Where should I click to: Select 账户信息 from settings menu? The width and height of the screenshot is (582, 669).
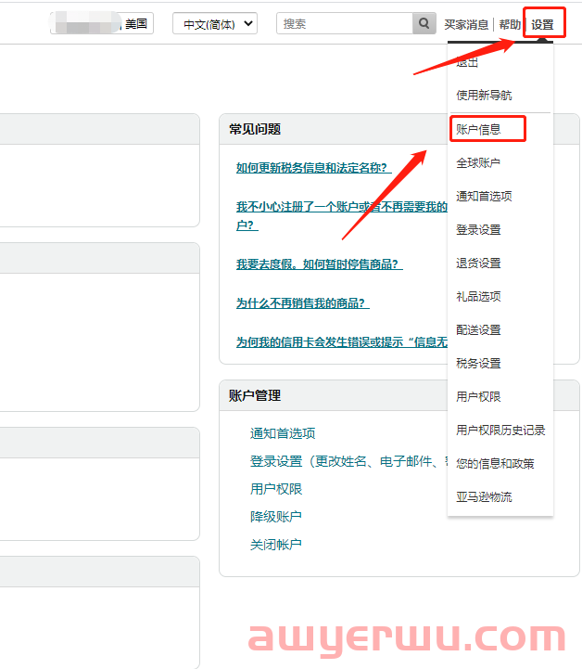click(478, 129)
